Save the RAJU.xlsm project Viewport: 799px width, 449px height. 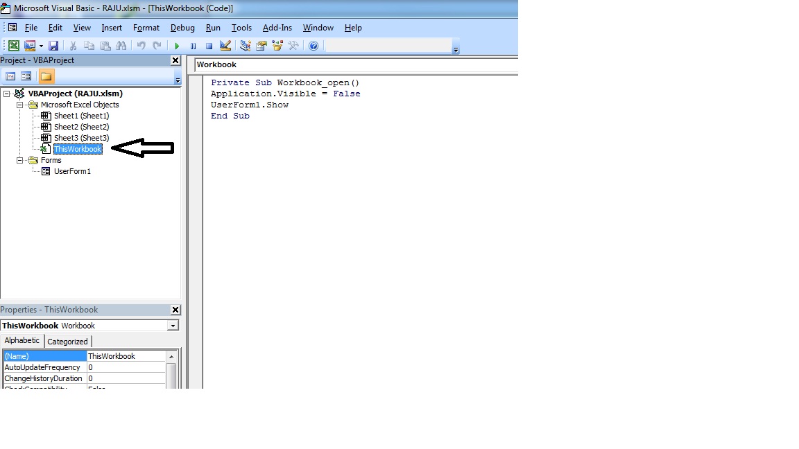(53, 46)
